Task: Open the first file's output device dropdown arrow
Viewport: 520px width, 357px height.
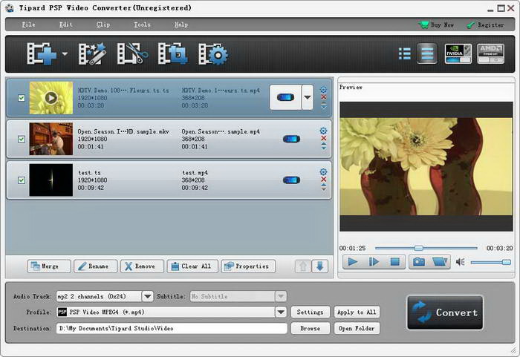Action: point(308,97)
